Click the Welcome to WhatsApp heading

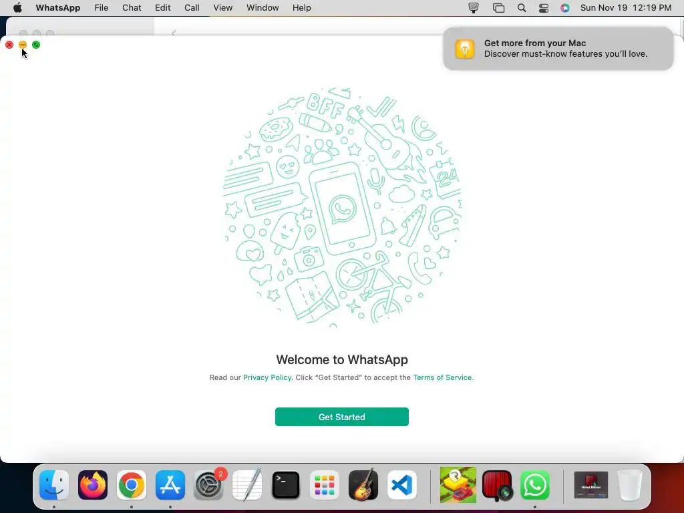click(342, 359)
